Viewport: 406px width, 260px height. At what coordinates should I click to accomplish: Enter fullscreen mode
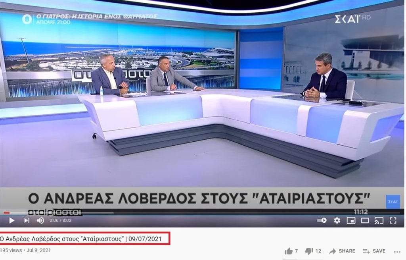pos(393,220)
